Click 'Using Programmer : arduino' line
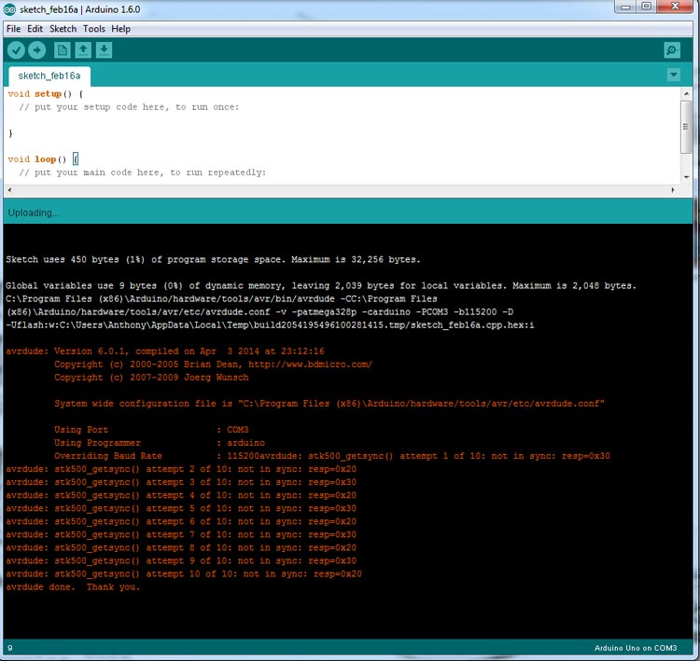700x661 pixels. [160, 443]
